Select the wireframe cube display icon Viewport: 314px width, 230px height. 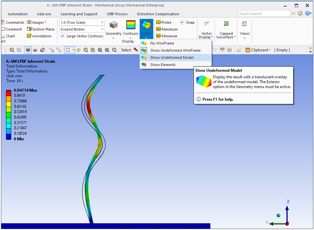28,50
